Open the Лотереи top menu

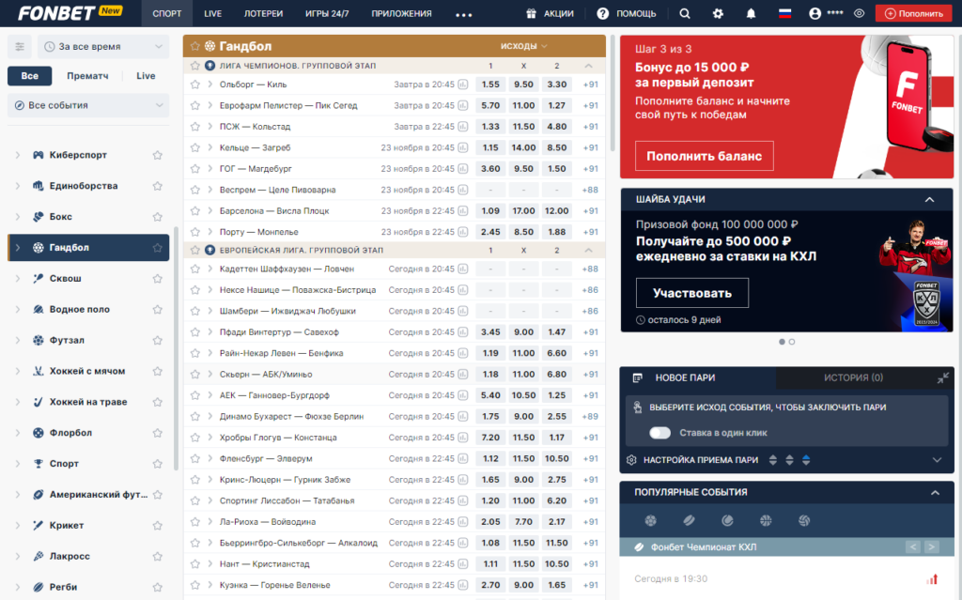coord(263,13)
